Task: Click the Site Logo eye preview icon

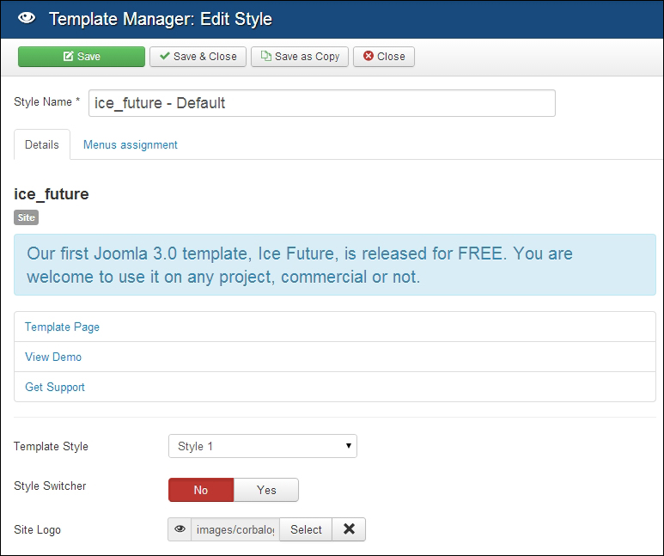Action: [180, 529]
